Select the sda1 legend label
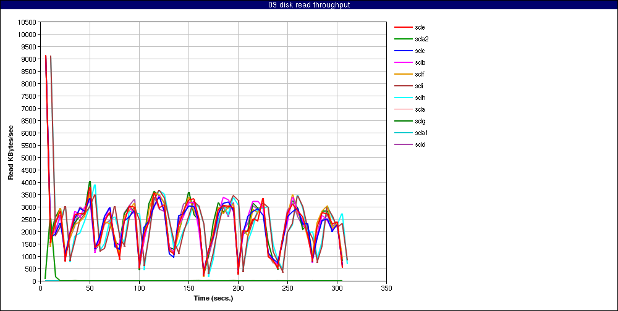This screenshot has width=618, height=311. click(x=421, y=133)
